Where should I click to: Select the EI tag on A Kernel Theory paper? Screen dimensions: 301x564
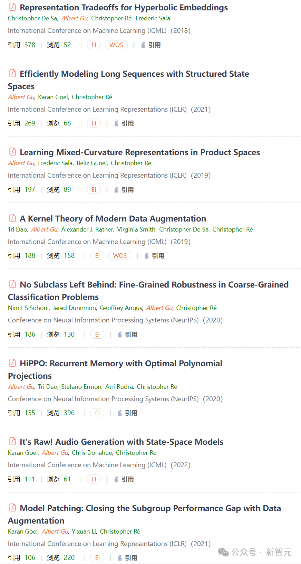pos(97,256)
